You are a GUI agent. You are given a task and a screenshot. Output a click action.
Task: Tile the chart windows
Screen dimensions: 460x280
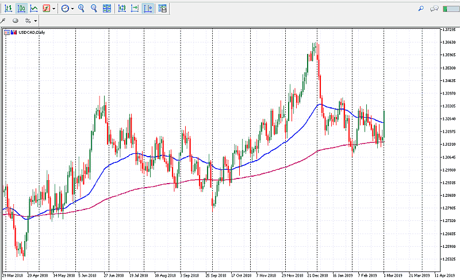[107, 9]
